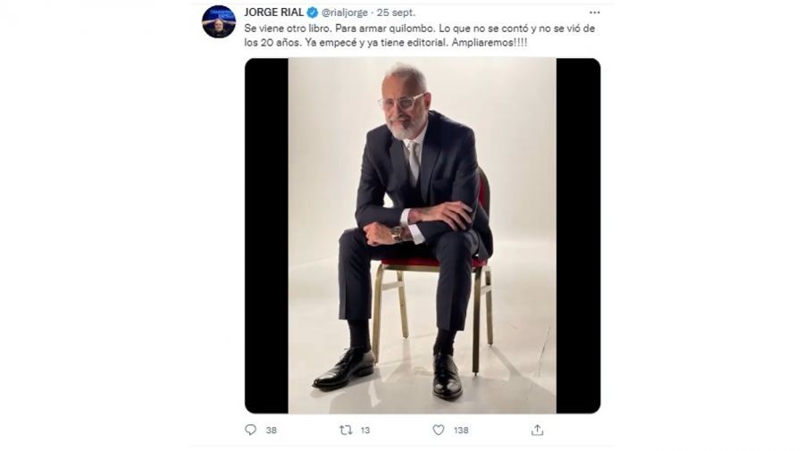This screenshot has width=804, height=451.
Task: Open the share tweet icon
Action: (x=537, y=430)
